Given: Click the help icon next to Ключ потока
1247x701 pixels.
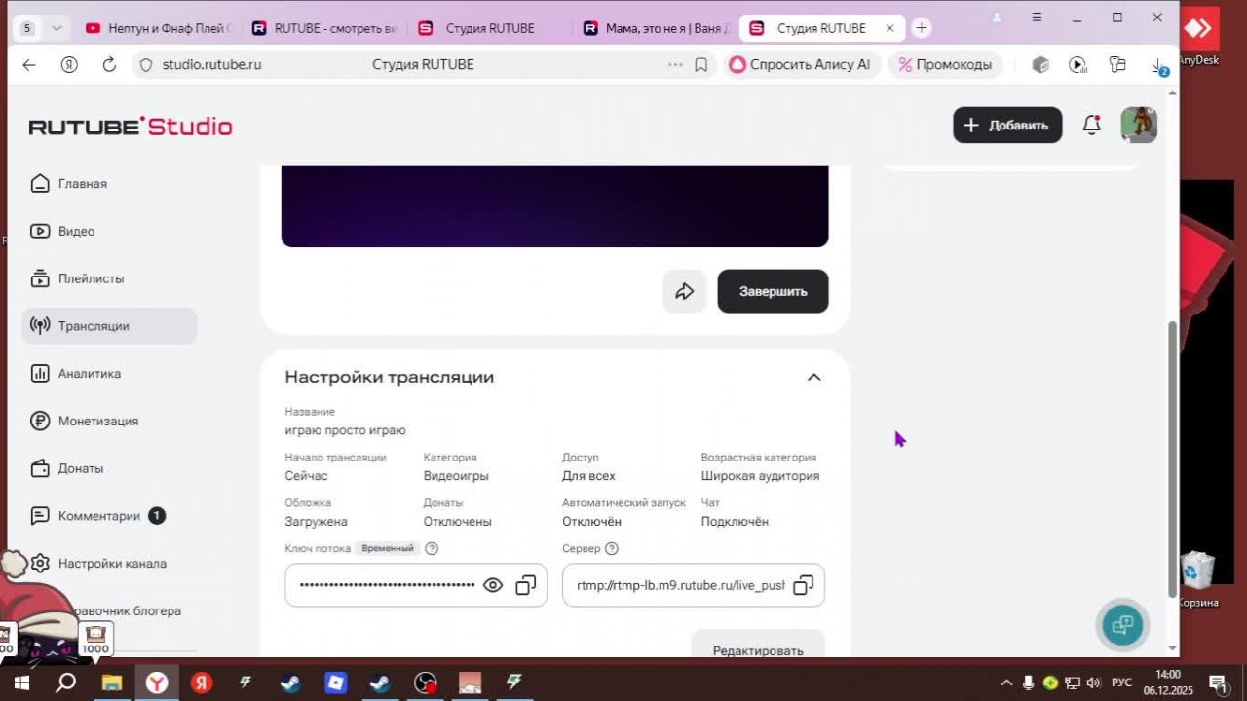Looking at the screenshot, I should pyautogui.click(x=432, y=548).
